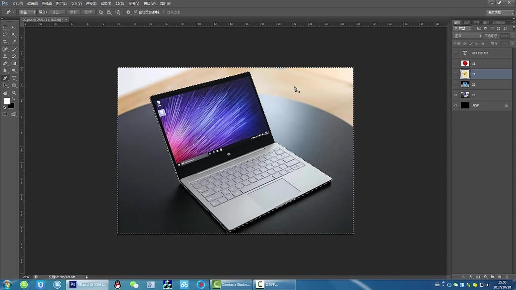Viewport: 516px width, 290px height.
Task: Toggle visibility of the 背景 layer
Action: coord(455,105)
